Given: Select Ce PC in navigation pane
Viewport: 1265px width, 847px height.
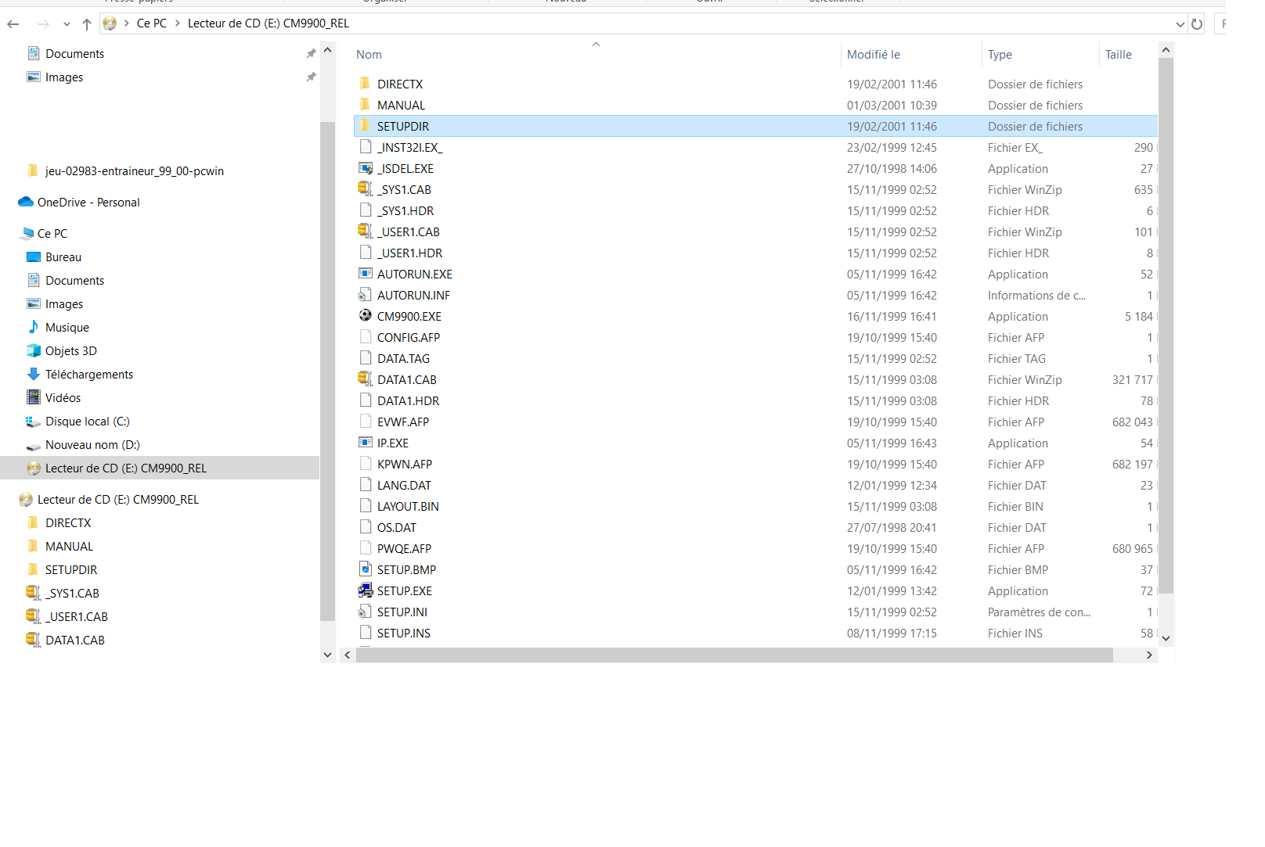Looking at the screenshot, I should point(52,234).
